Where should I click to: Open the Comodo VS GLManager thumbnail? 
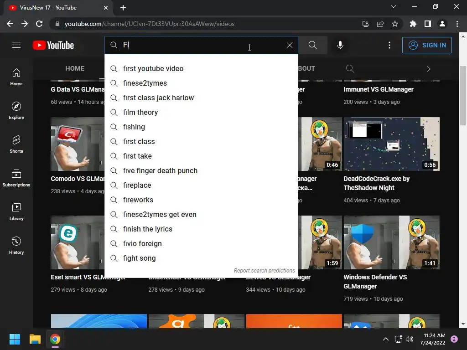[78, 144]
